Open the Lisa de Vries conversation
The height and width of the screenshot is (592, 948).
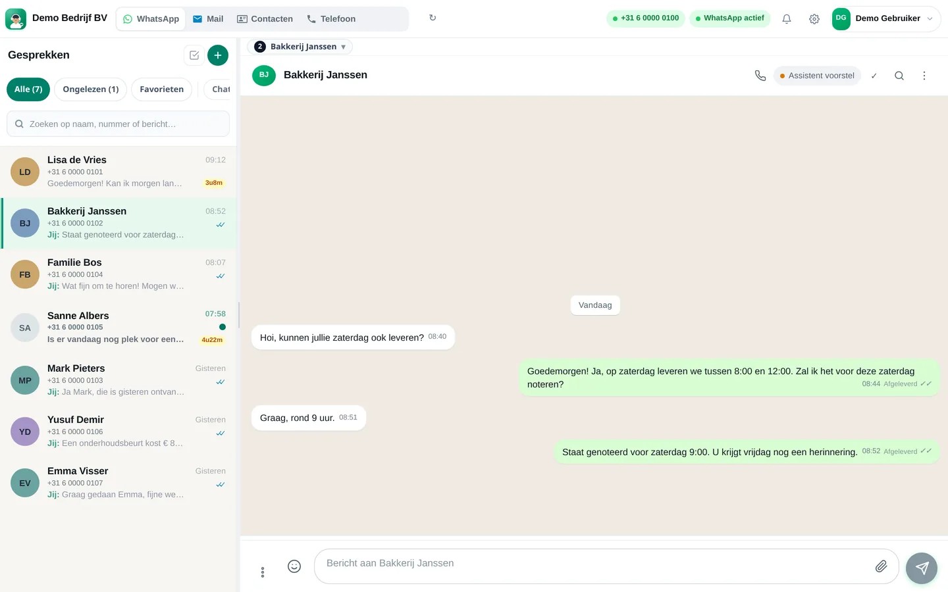pos(118,172)
